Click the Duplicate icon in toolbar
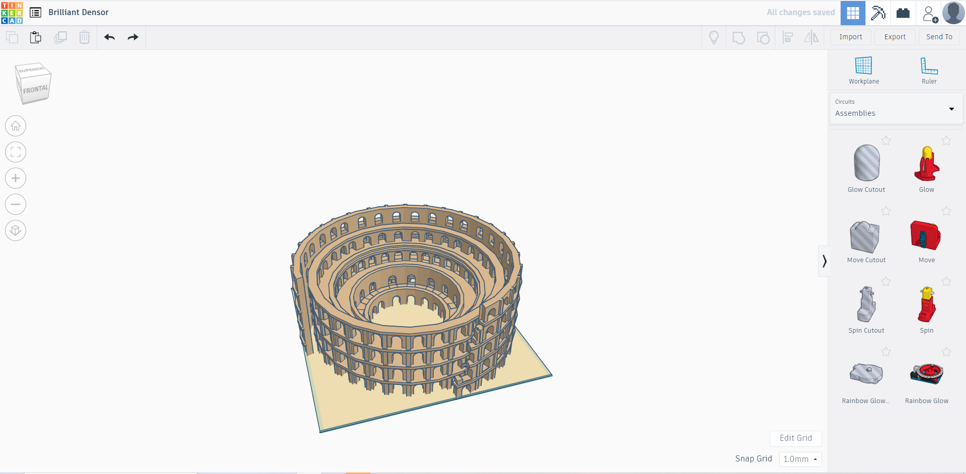The image size is (966, 474). tap(60, 37)
